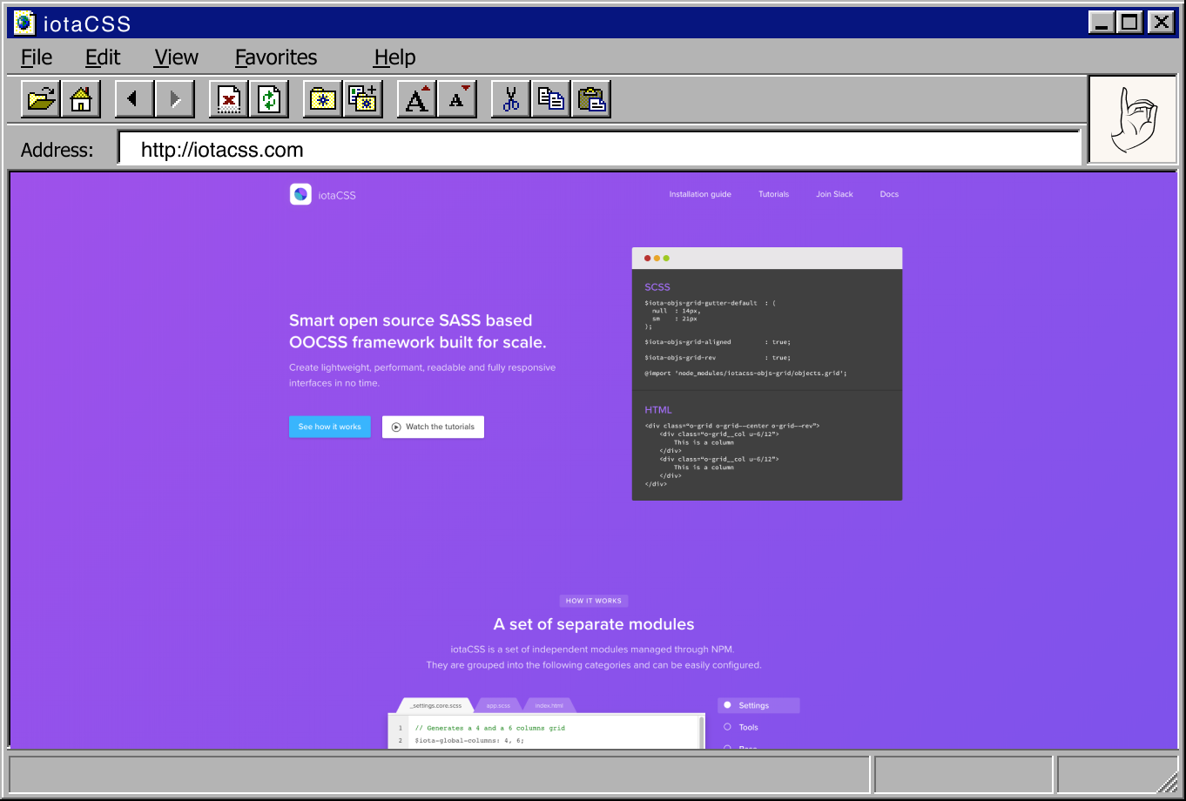
Task: Switch to the _settings.core.scss tab
Action: coord(436,705)
